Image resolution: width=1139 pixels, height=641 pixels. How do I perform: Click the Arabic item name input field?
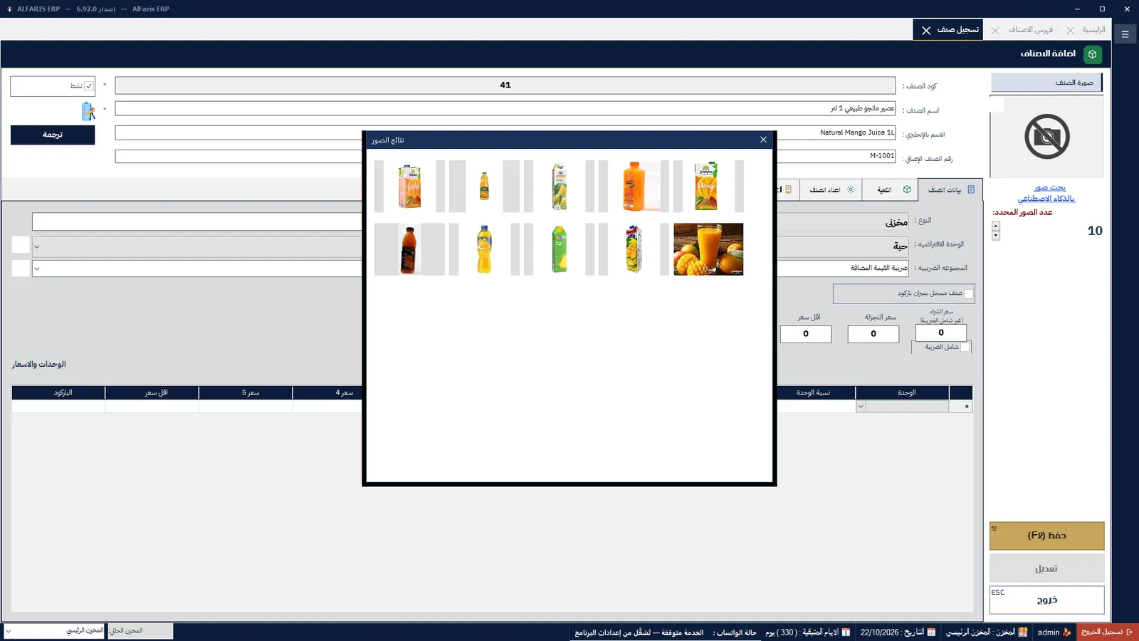tap(505, 108)
